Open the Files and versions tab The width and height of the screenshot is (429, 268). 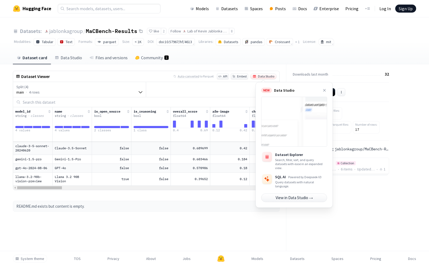pos(109,58)
